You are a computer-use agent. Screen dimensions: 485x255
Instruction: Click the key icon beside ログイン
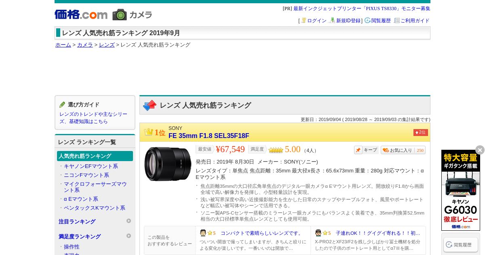pyautogui.click(x=304, y=20)
